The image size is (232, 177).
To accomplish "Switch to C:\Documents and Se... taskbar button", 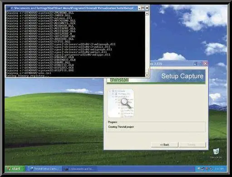I will pyautogui.click(x=79, y=169).
